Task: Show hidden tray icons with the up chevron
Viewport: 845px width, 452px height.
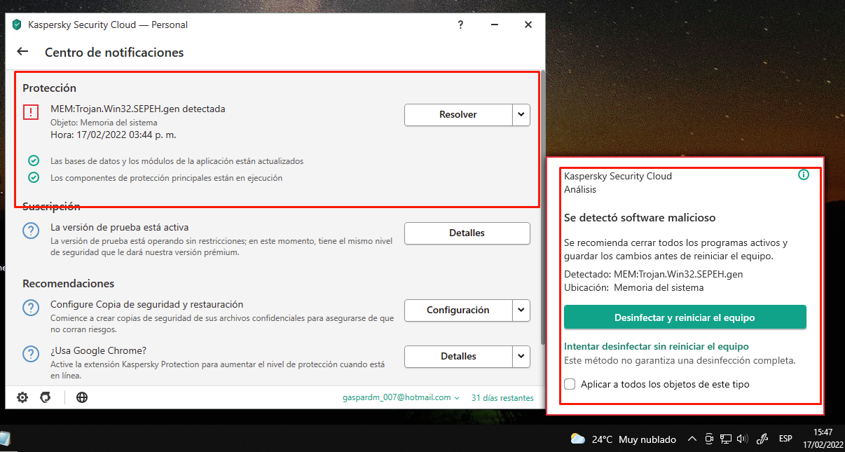Action: [x=692, y=439]
